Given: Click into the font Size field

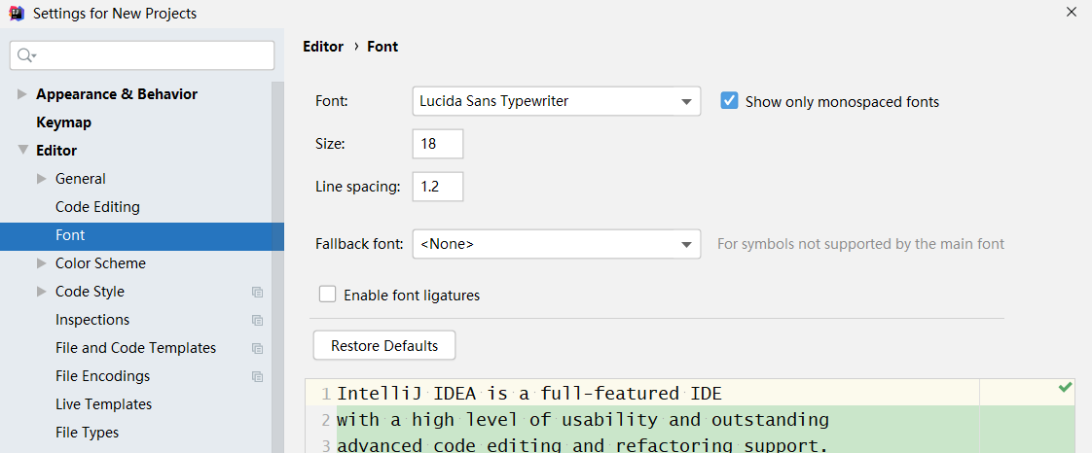Looking at the screenshot, I should pyautogui.click(x=437, y=144).
